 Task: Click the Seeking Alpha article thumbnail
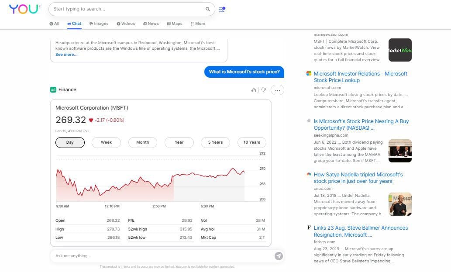tap(400, 151)
